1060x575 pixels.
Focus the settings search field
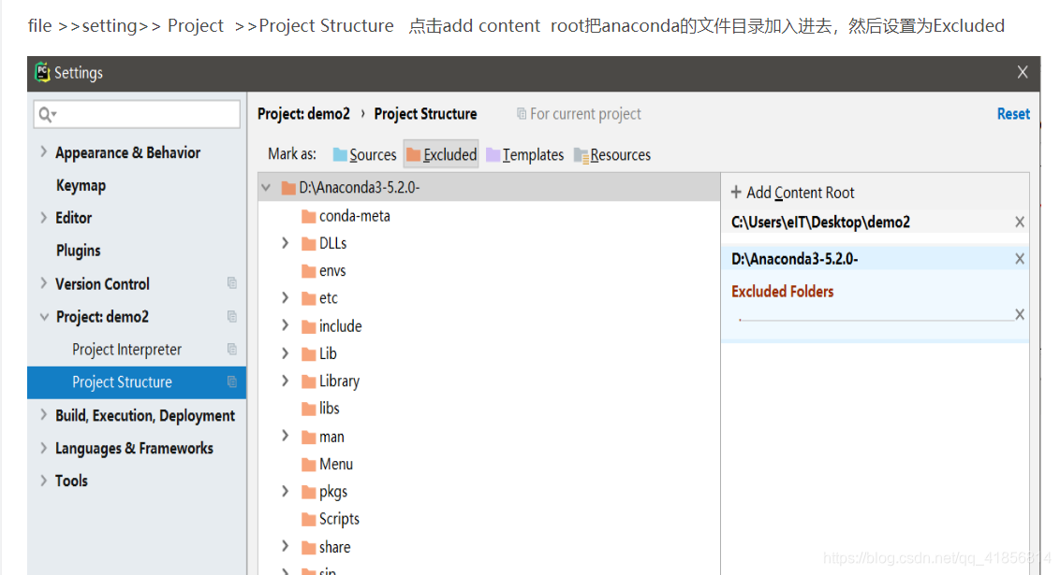point(137,114)
